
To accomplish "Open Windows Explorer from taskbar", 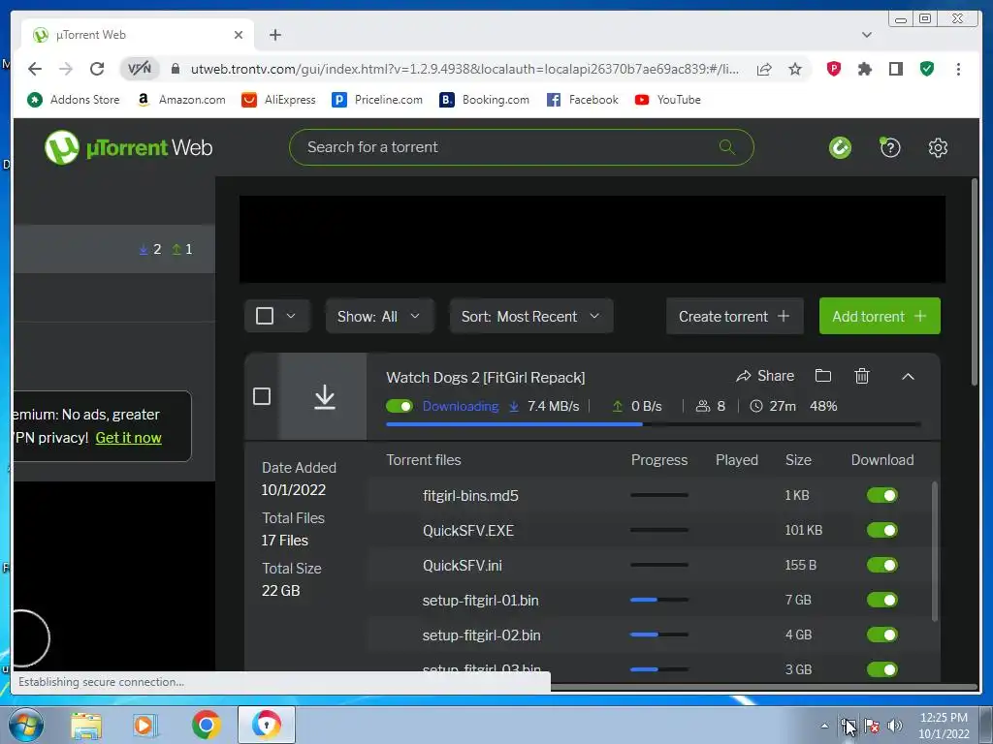I will 86,725.
